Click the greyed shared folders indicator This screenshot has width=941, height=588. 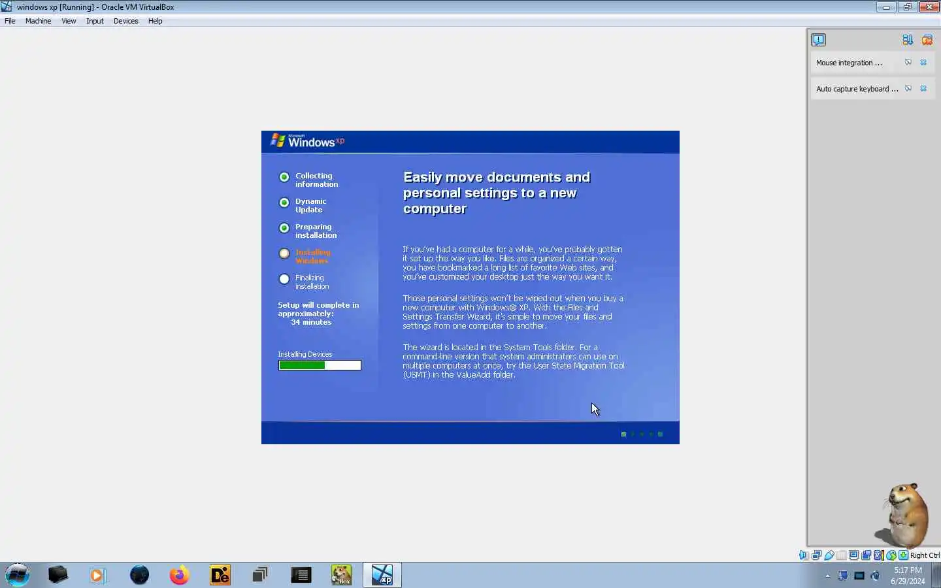tap(842, 555)
